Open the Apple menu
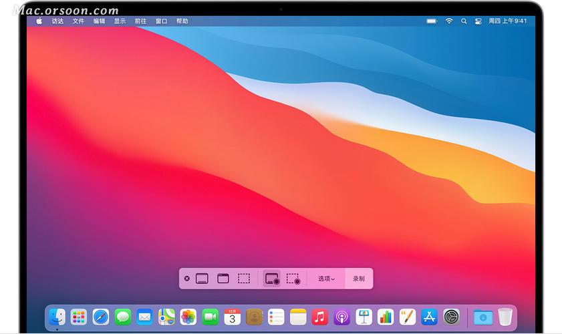Viewport: 562px width, 334px height. [x=39, y=21]
